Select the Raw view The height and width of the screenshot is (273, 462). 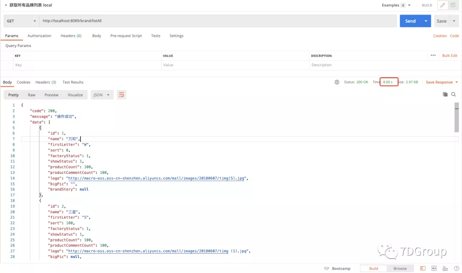(x=32, y=95)
